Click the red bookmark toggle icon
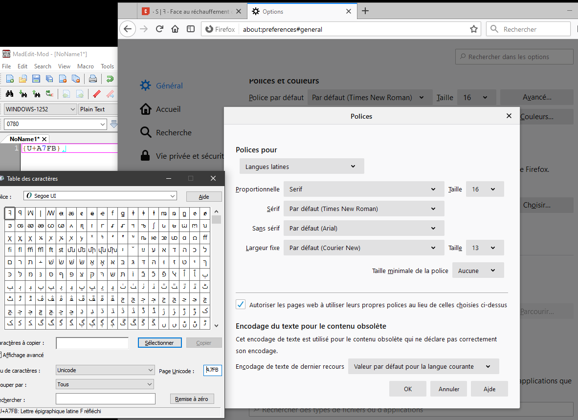The width and height of the screenshot is (578, 420). point(96,94)
